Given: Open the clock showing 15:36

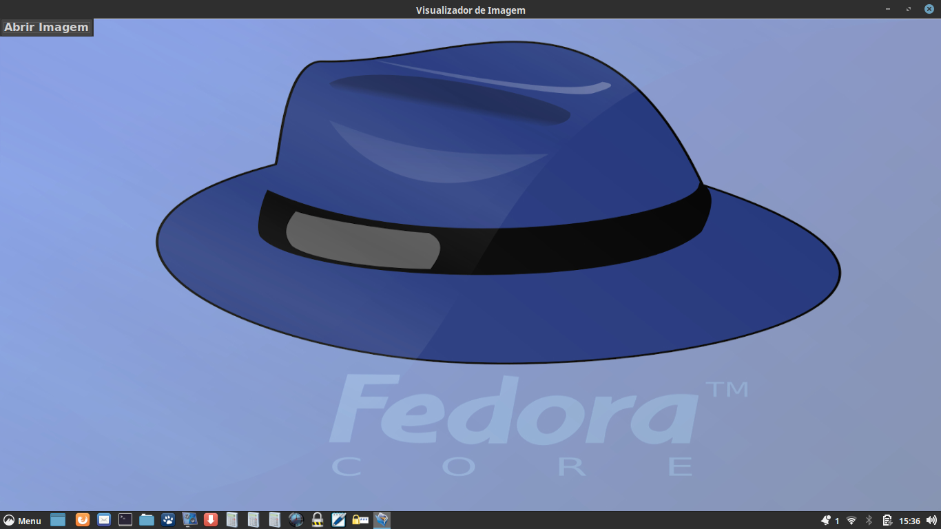Looking at the screenshot, I should point(910,521).
